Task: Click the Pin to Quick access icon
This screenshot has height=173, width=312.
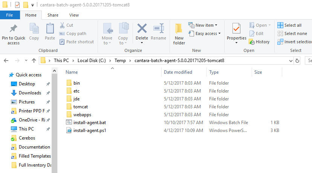Action: pos(14,29)
